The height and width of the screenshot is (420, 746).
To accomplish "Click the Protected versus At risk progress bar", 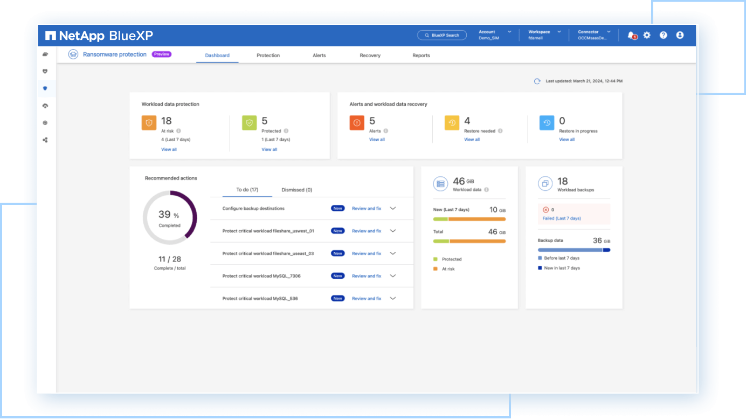I will (469, 241).
